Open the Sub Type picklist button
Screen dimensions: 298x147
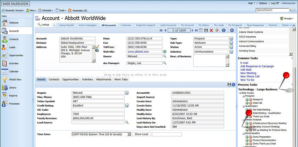pos(231,43)
